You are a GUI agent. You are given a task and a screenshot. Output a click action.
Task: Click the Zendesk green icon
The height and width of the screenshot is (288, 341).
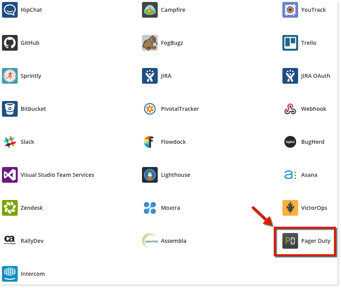tap(9, 208)
